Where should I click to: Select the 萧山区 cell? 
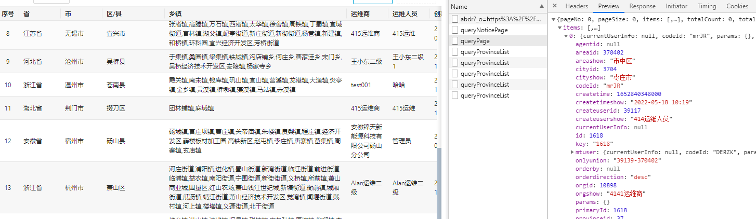click(x=115, y=188)
